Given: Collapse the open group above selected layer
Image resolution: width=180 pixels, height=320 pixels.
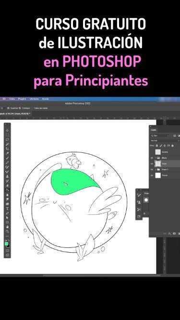Looking at the screenshot, I should (x=156, y=158).
